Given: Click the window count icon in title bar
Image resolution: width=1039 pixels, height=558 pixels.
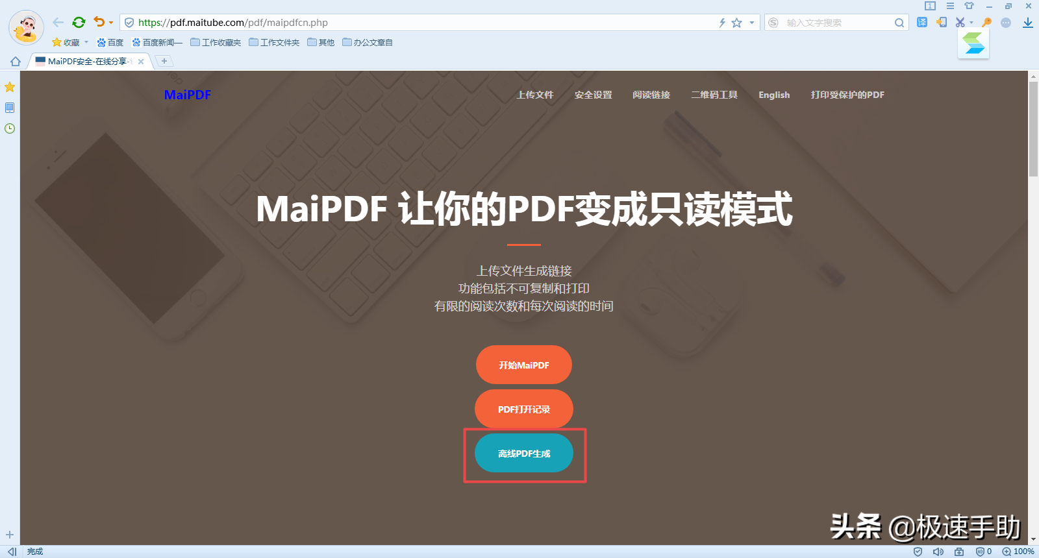Looking at the screenshot, I should 930,6.
